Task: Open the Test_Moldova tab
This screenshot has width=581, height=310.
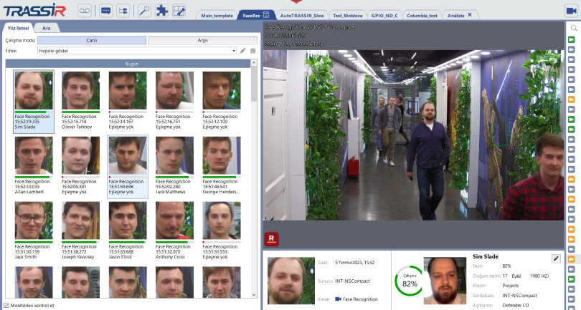Action: pyautogui.click(x=348, y=16)
